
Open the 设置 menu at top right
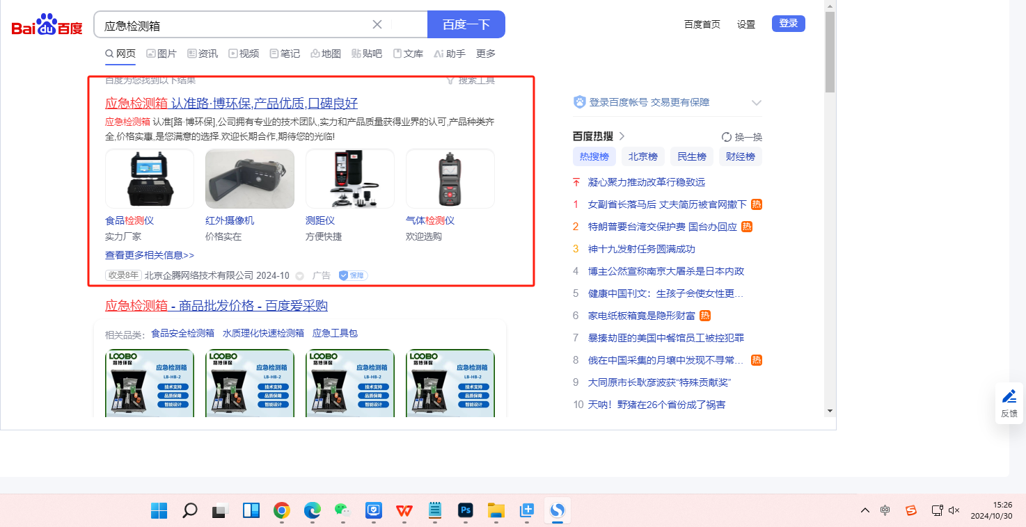pos(746,24)
